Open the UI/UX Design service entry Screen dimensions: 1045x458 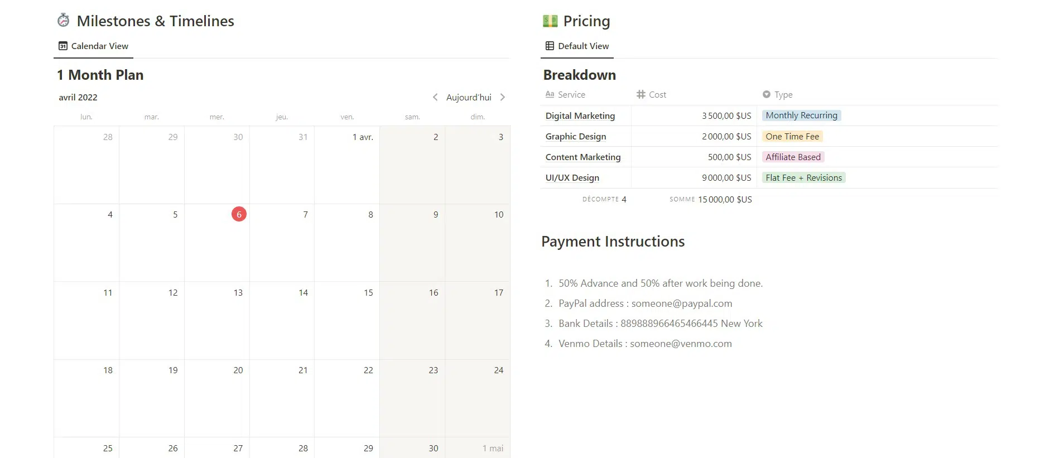572,178
